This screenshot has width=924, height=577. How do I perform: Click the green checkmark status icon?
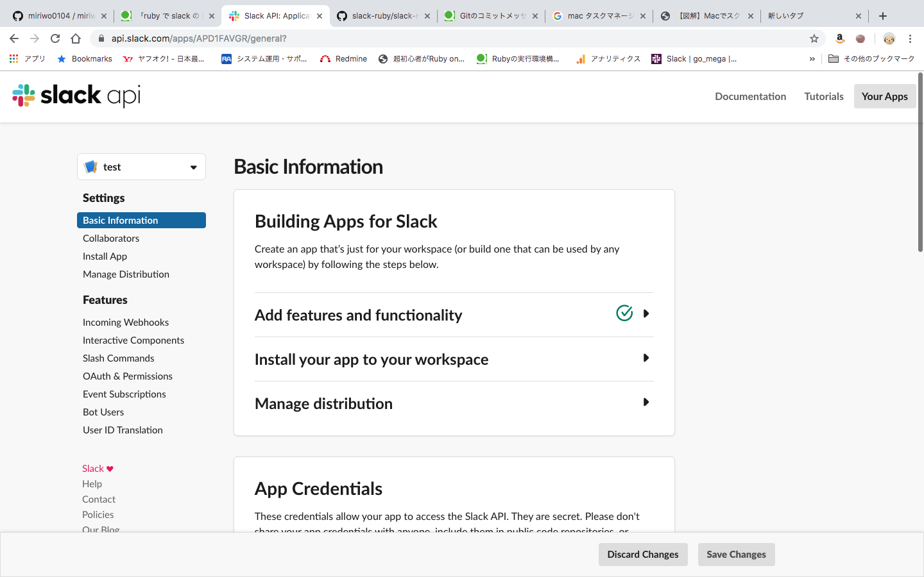coord(624,313)
